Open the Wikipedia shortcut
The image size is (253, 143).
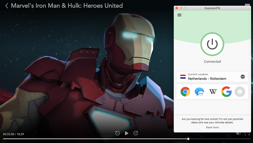[x=213, y=92]
